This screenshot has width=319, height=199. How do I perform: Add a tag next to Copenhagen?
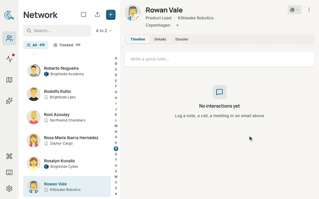coord(177,25)
